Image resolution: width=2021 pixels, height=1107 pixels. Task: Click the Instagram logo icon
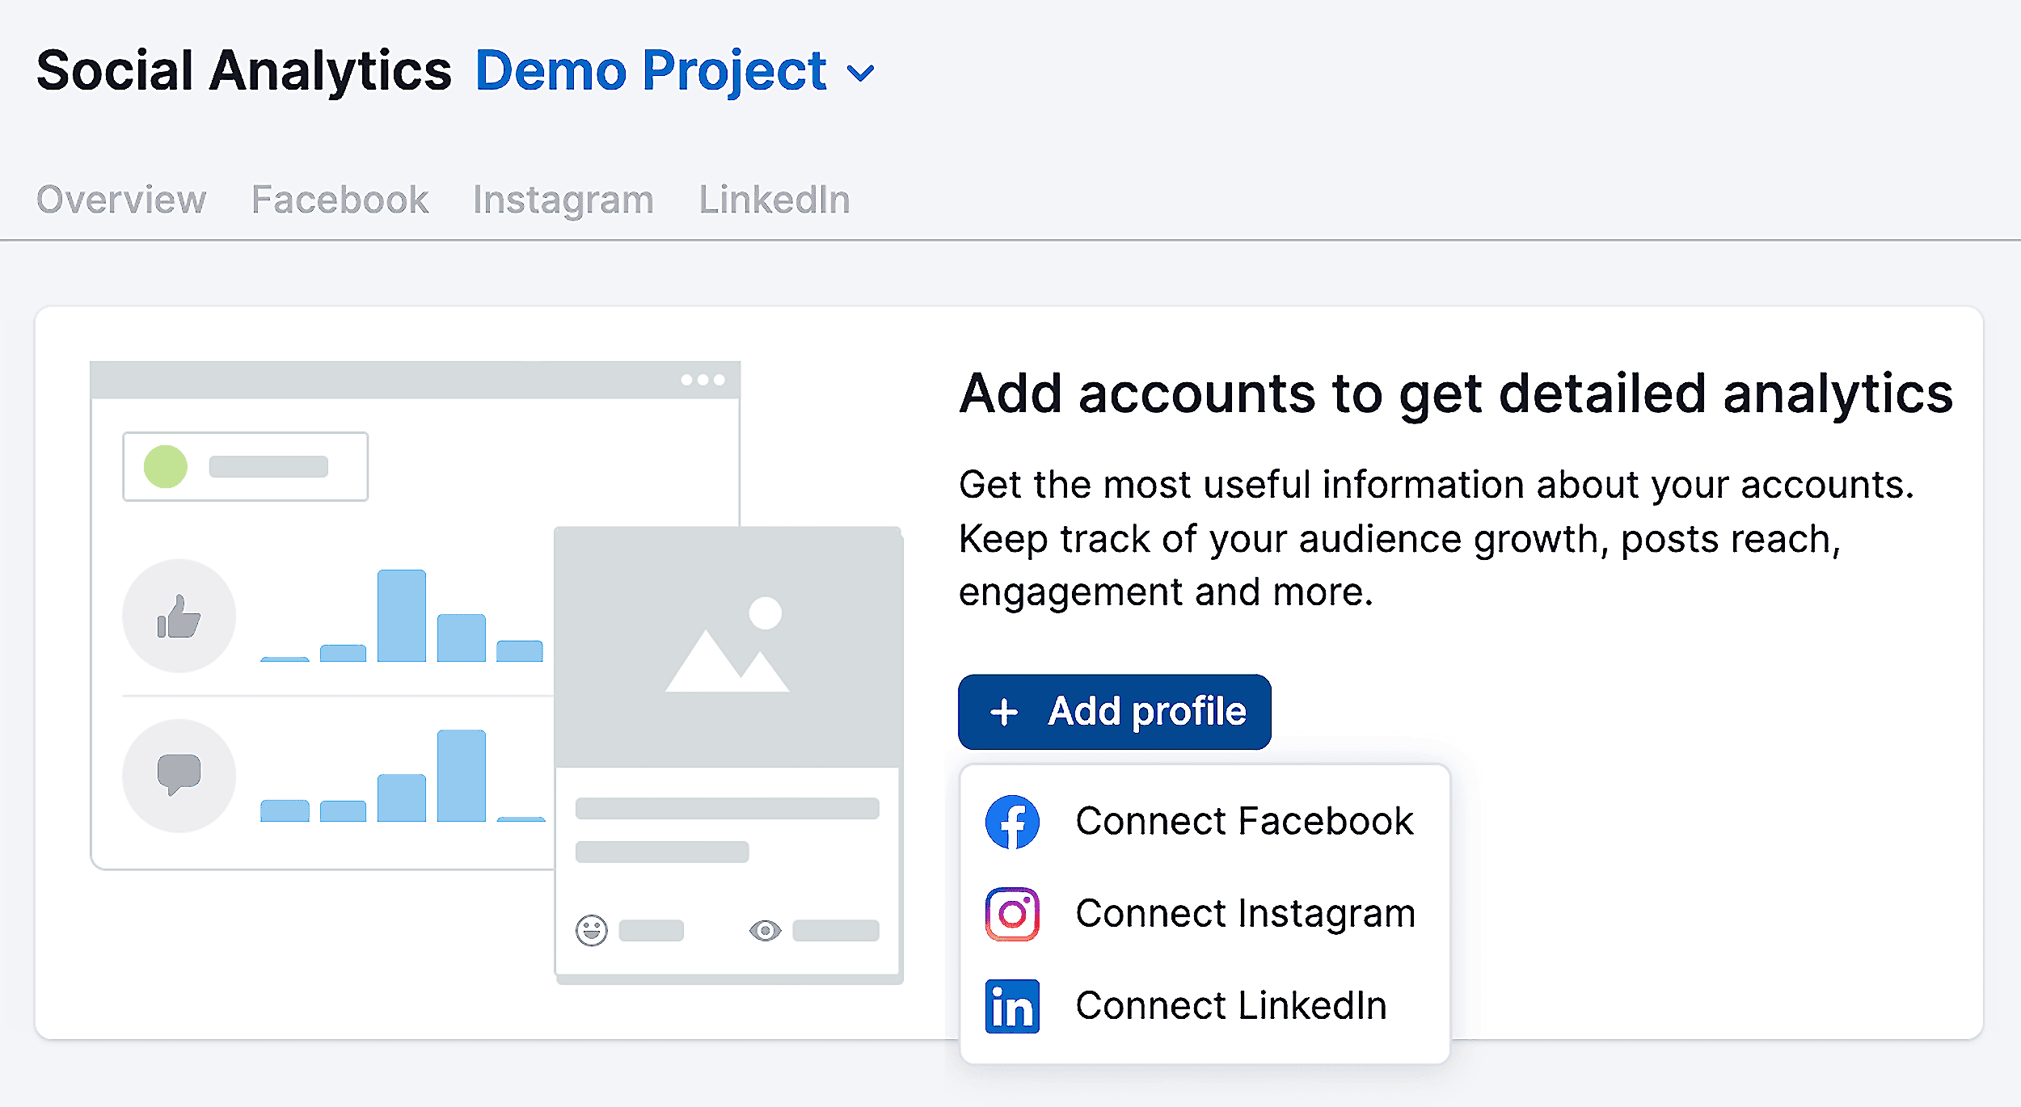[x=1012, y=914]
